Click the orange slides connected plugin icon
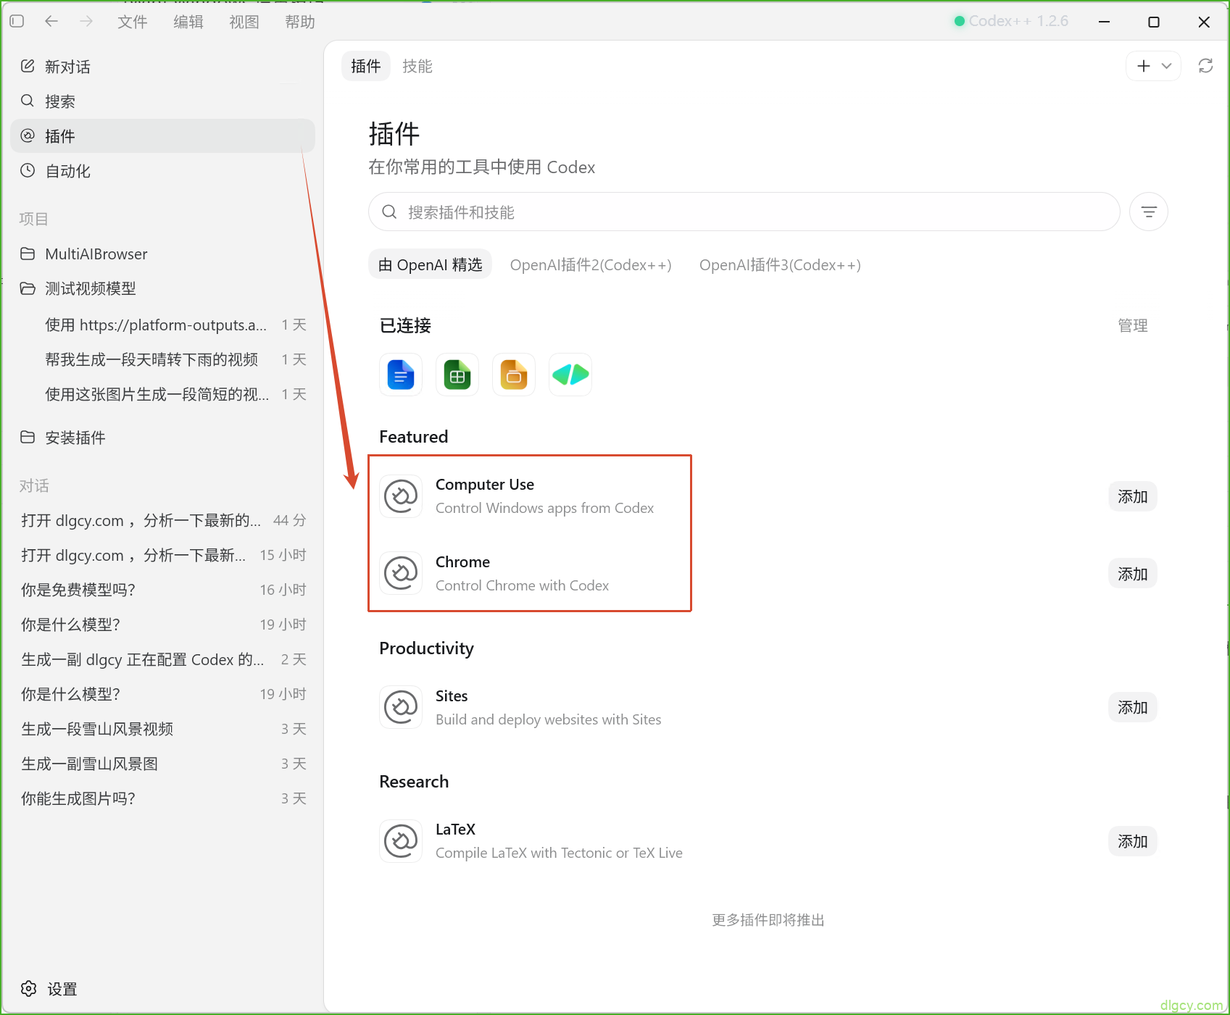This screenshot has width=1230, height=1015. click(514, 375)
